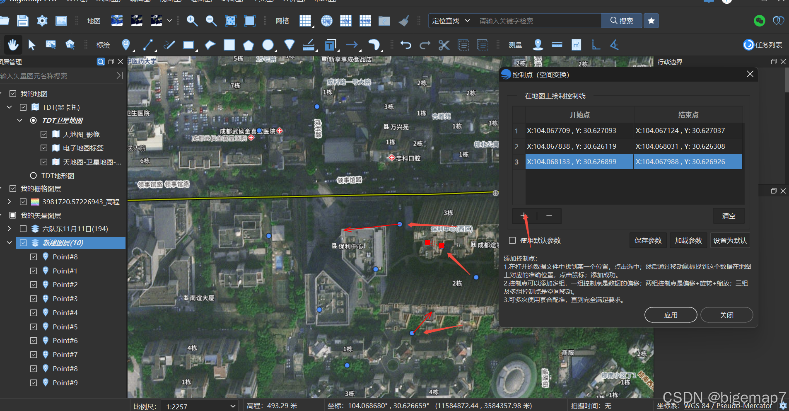
Task: Open the WeChat green icon
Action: point(760,21)
